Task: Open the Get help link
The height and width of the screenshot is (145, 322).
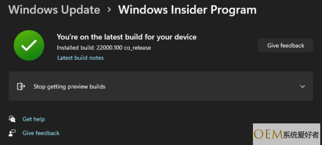Action: 33,119
